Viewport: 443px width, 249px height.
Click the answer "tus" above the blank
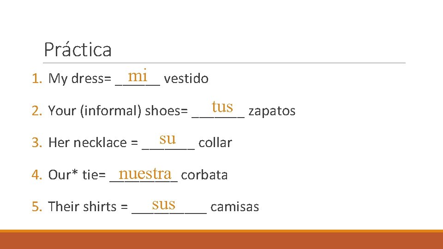(x=222, y=107)
